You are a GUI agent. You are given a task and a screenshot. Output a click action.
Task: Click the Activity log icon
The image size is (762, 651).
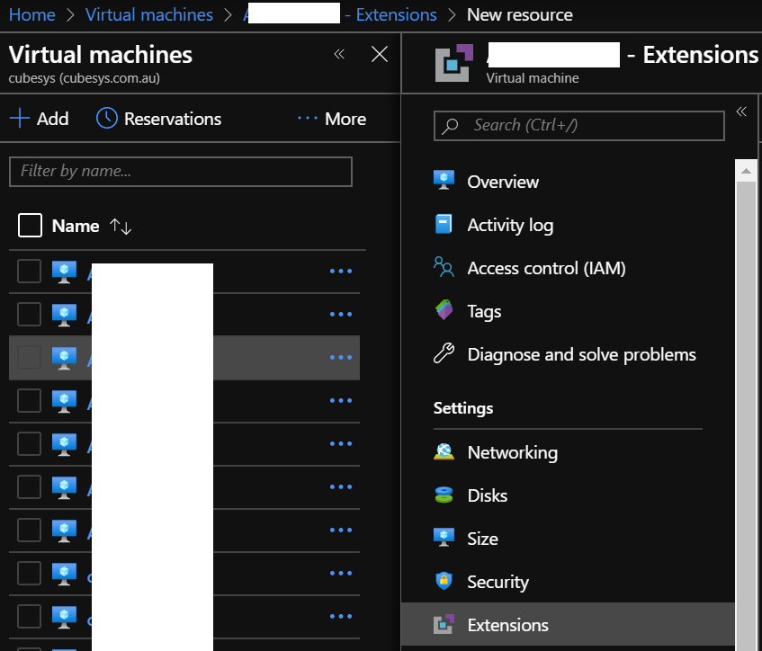444,225
